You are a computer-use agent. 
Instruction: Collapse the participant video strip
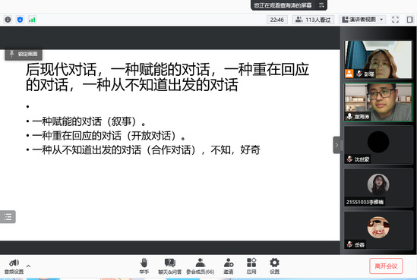[x=336, y=145]
